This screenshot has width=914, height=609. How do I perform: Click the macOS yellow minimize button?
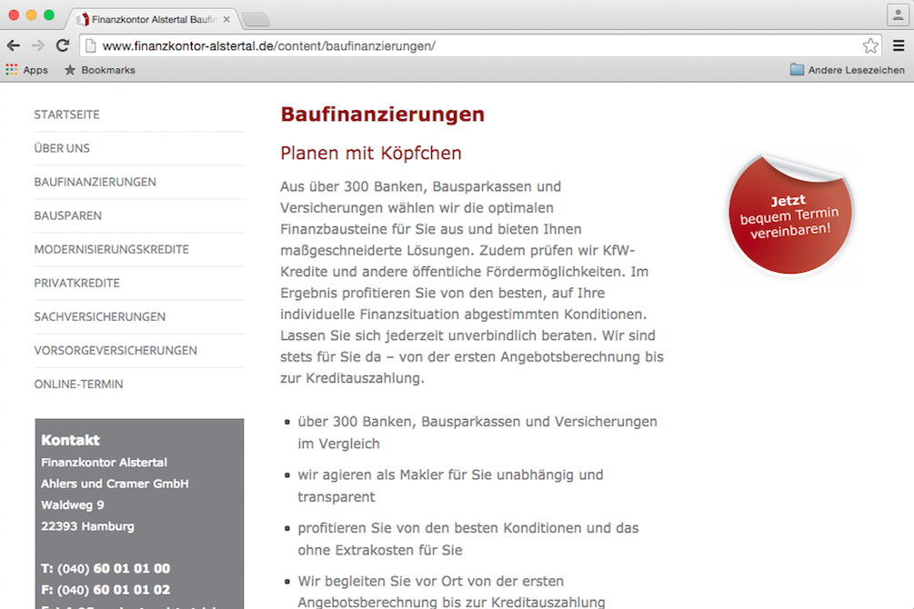[32, 15]
